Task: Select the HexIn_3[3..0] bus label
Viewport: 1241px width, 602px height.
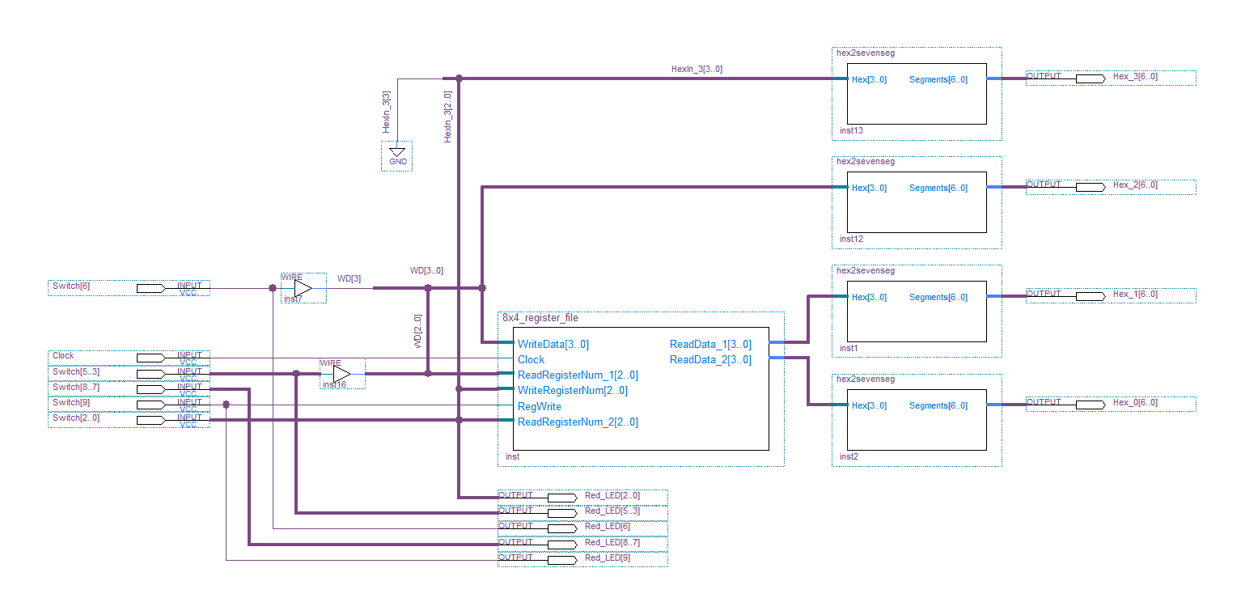Action: [x=697, y=70]
